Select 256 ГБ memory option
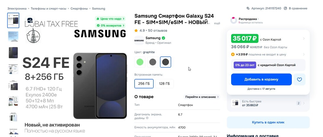This screenshot has width=323, height=137. 144,84
